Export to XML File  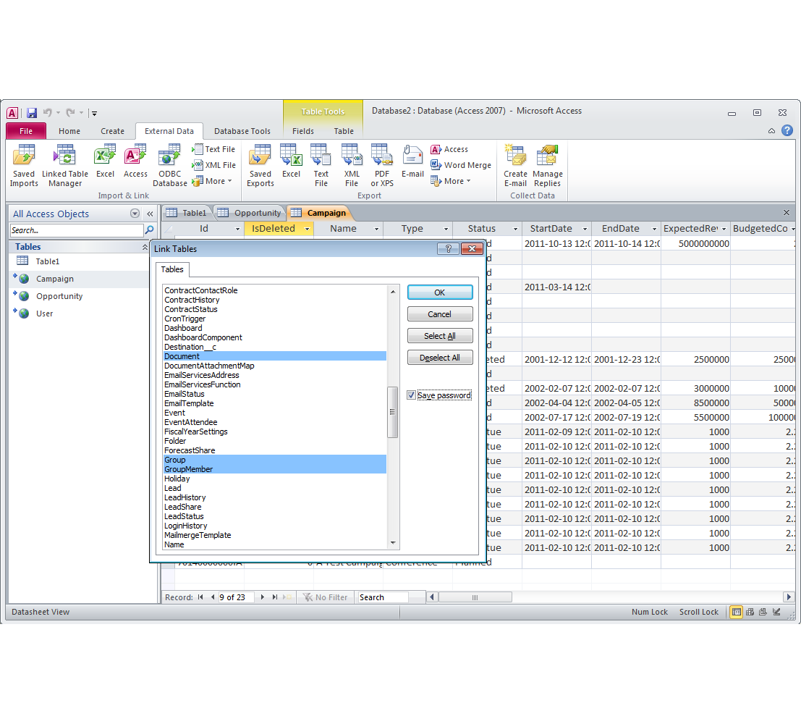point(352,166)
